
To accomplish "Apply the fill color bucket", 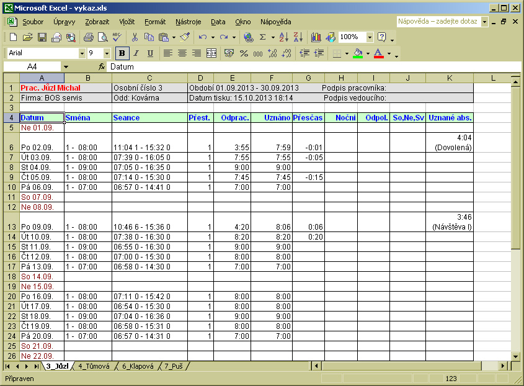I will [358, 53].
